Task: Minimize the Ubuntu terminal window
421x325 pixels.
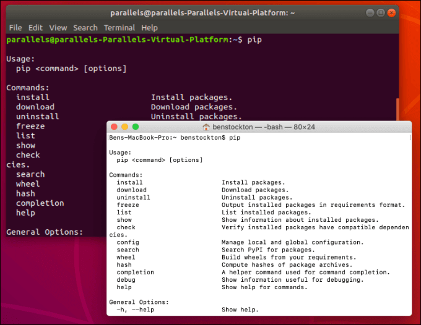Action: 370,12
